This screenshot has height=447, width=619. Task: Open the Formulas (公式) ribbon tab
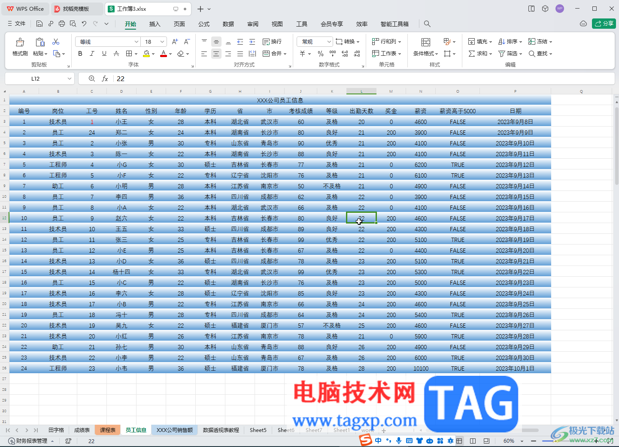(204, 24)
